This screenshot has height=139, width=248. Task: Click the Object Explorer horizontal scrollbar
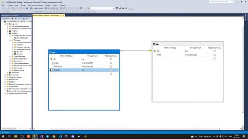(x=16, y=129)
